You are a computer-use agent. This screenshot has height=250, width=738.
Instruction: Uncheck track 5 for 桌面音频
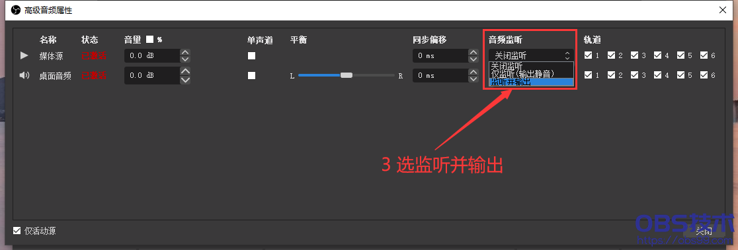coord(680,75)
